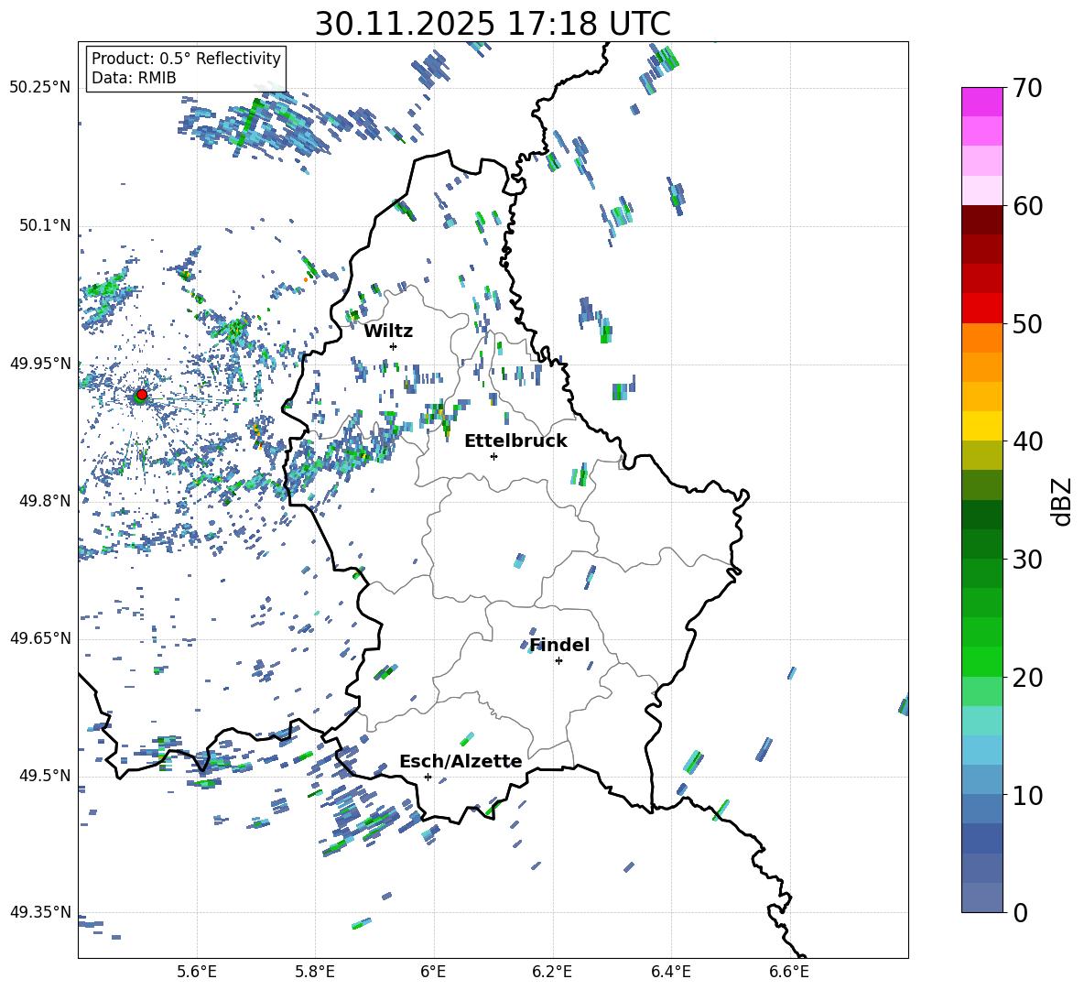Screen dimensions: 1084x990
Task: Click the Esch/Alzette station cross marker
Action: [428, 777]
